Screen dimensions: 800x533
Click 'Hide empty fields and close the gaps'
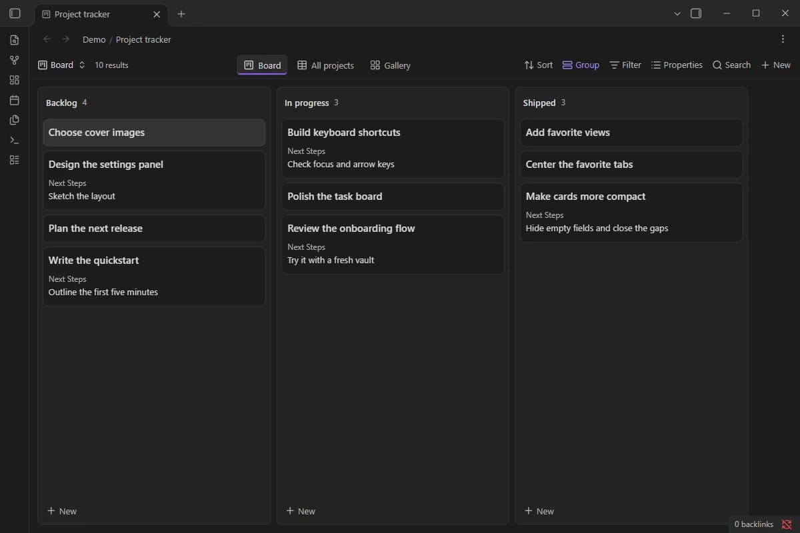coord(597,229)
